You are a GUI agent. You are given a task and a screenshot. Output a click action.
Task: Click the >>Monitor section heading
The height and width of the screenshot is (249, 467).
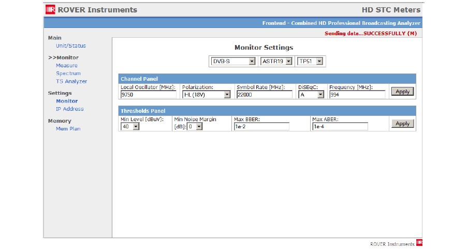[64, 57]
